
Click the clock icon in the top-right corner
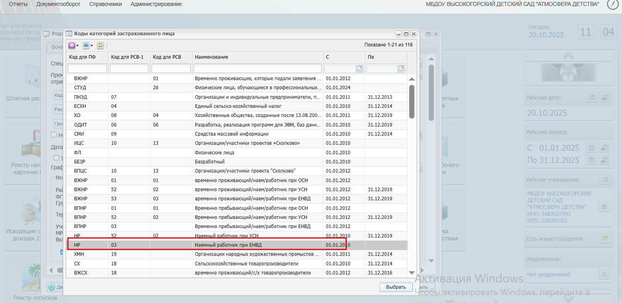click(x=613, y=4)
